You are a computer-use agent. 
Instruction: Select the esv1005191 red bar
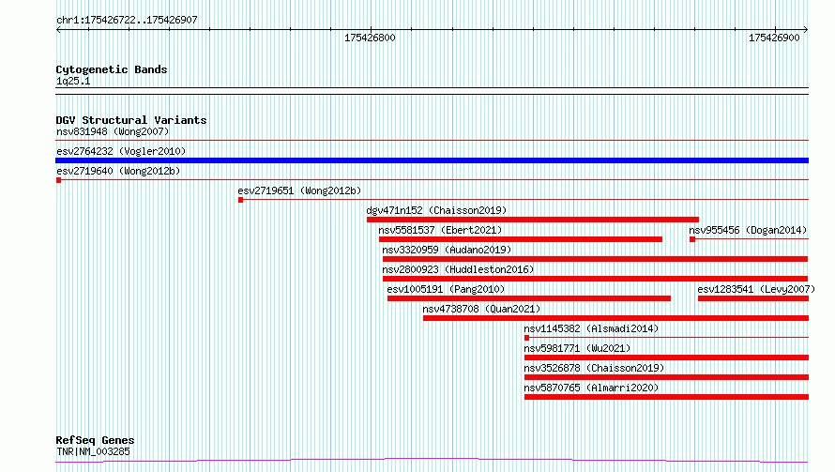[529, 298]
